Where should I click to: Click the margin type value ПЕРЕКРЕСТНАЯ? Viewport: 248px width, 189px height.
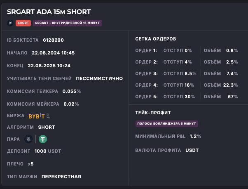point(61,177)
